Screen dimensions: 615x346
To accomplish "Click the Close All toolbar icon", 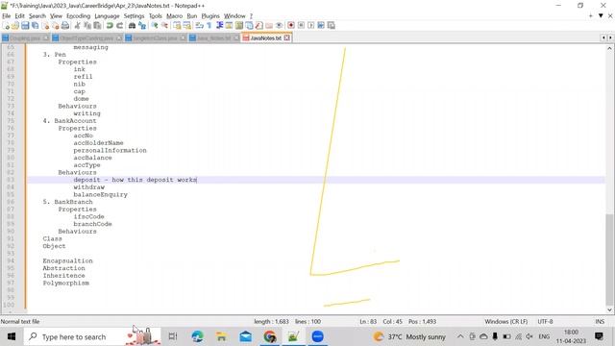I will [56, 26].
